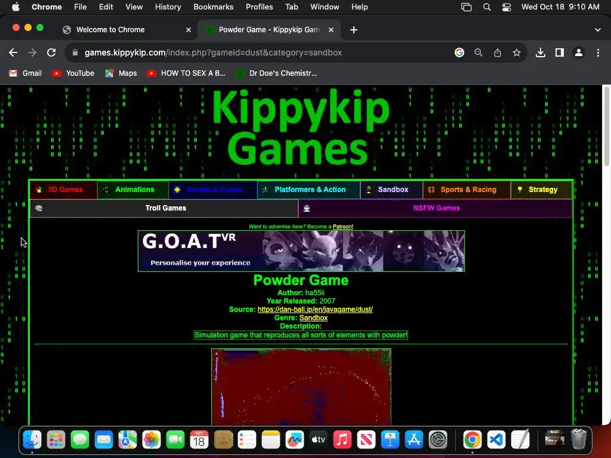Close the Powder Game tab
This screenshot has height=458, width=611.
click(331, 30)
